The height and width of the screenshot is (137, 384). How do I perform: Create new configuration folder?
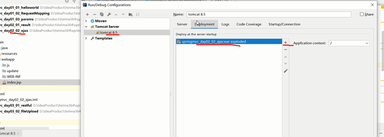click(x=131, y=14)
